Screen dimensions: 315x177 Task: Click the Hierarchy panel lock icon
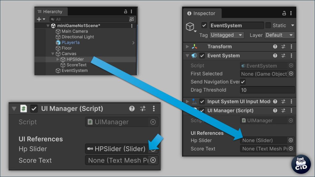pos(125,11)
